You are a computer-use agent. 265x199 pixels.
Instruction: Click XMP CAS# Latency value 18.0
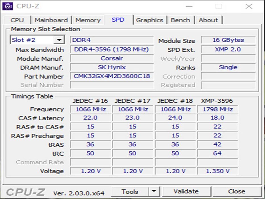click(x=218, y=118)
